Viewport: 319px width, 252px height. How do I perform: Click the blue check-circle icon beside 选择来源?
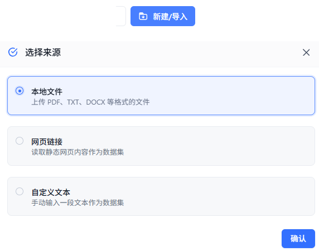(13, 52)
